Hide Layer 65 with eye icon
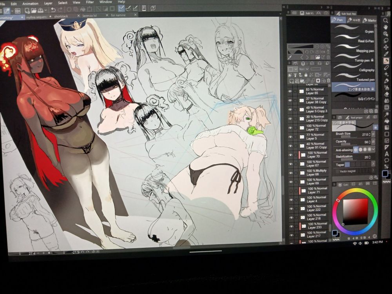This screenshot has height=294, width=392. (290, 91)
